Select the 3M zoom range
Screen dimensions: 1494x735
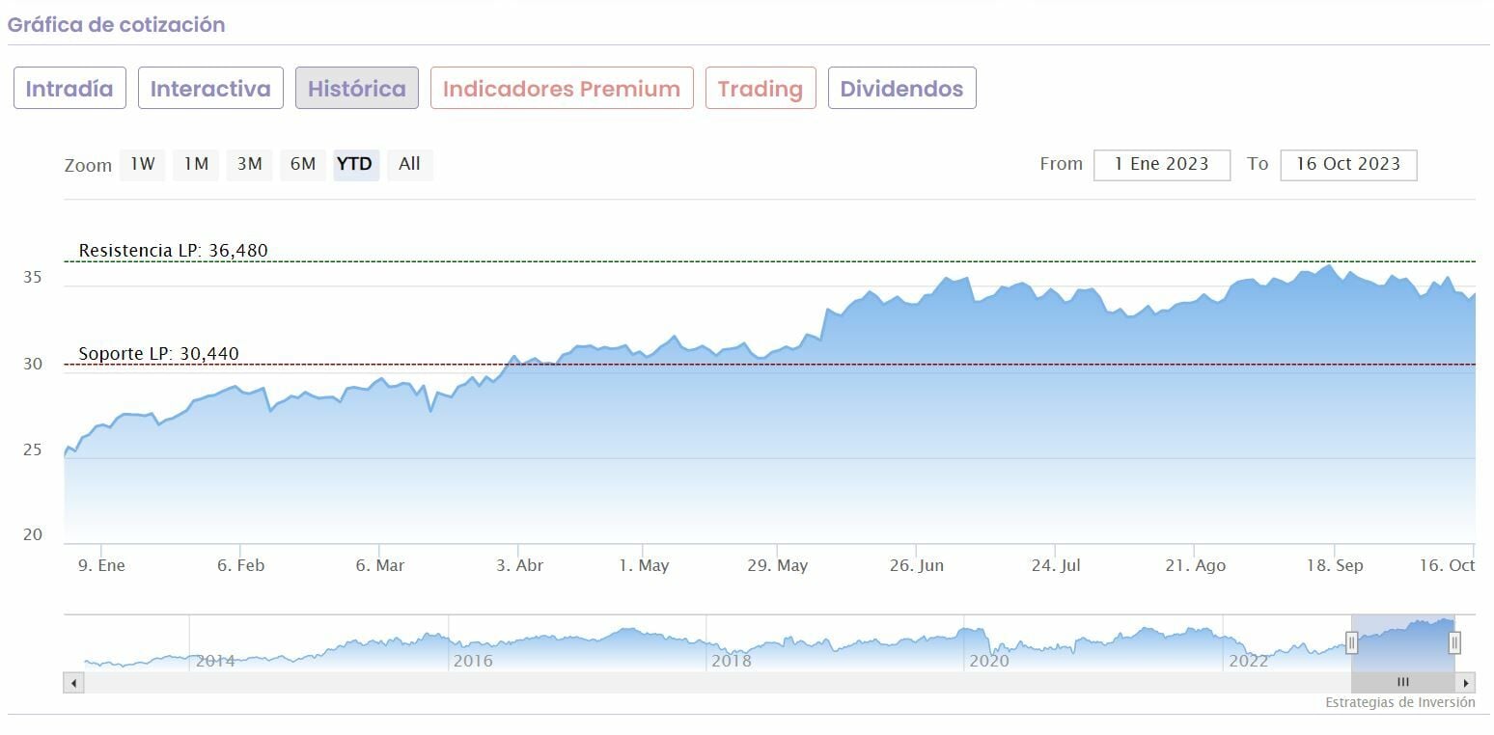coord(249,164)
